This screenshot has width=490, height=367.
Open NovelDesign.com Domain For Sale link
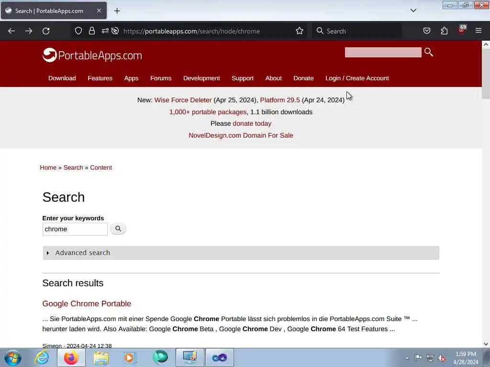tap(241, 135)
